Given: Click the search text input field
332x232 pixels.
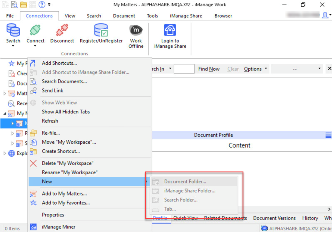Looking at the screenshot, I should coord(184,69).
